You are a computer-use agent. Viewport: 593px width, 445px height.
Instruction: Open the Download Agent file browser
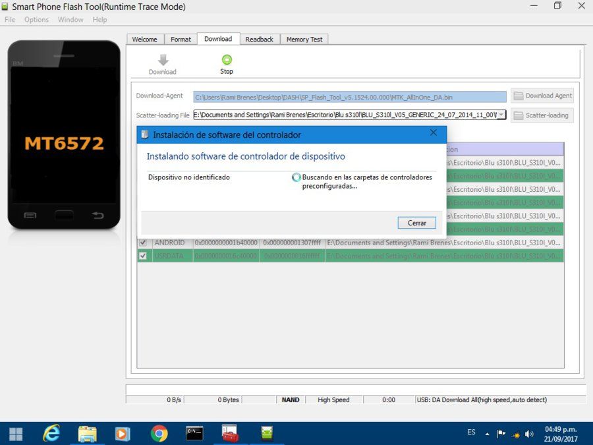[542, 96]
